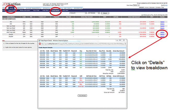Click Close Window button in popup
Image resolution: width=170 pixels, height=110 pixels.
(x=82, y=96)
